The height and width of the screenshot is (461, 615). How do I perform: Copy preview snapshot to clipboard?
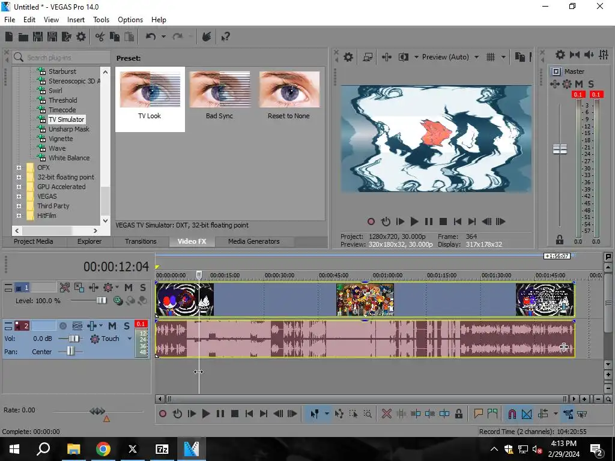[520, 57]
